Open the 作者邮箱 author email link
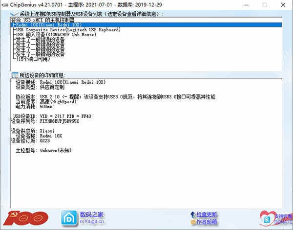 [207, 222]
